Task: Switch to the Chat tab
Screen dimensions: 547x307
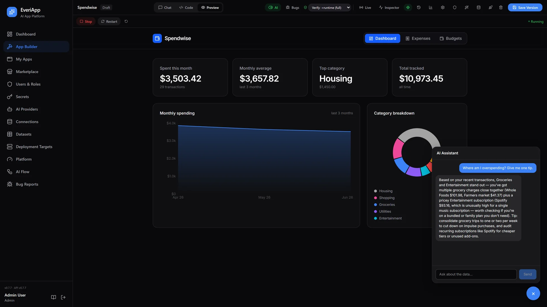Action: coord(165,8)
